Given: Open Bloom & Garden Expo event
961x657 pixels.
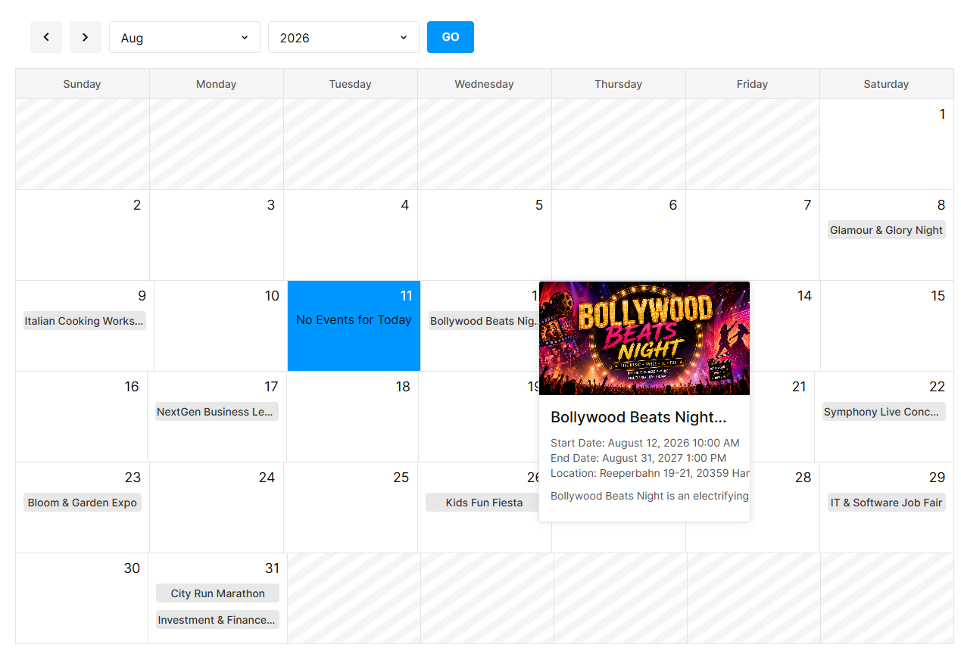Looking at the screenshot, I should click(83, 503).
